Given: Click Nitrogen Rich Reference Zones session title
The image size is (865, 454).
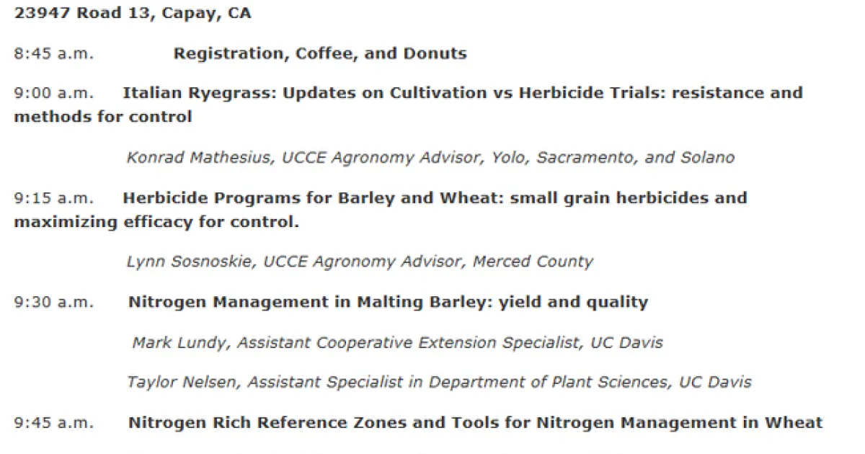Looking at the screenshot, I should coord(475,423).
